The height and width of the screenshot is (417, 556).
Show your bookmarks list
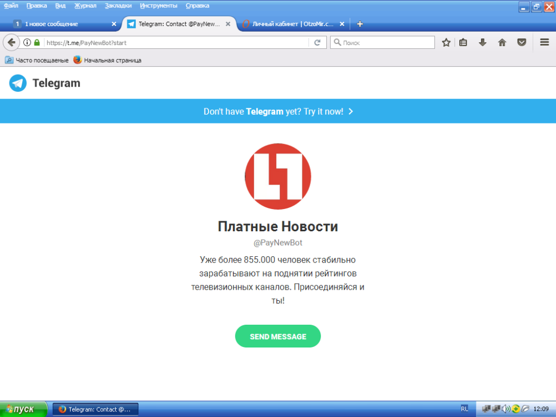click(x=463, y=43)
